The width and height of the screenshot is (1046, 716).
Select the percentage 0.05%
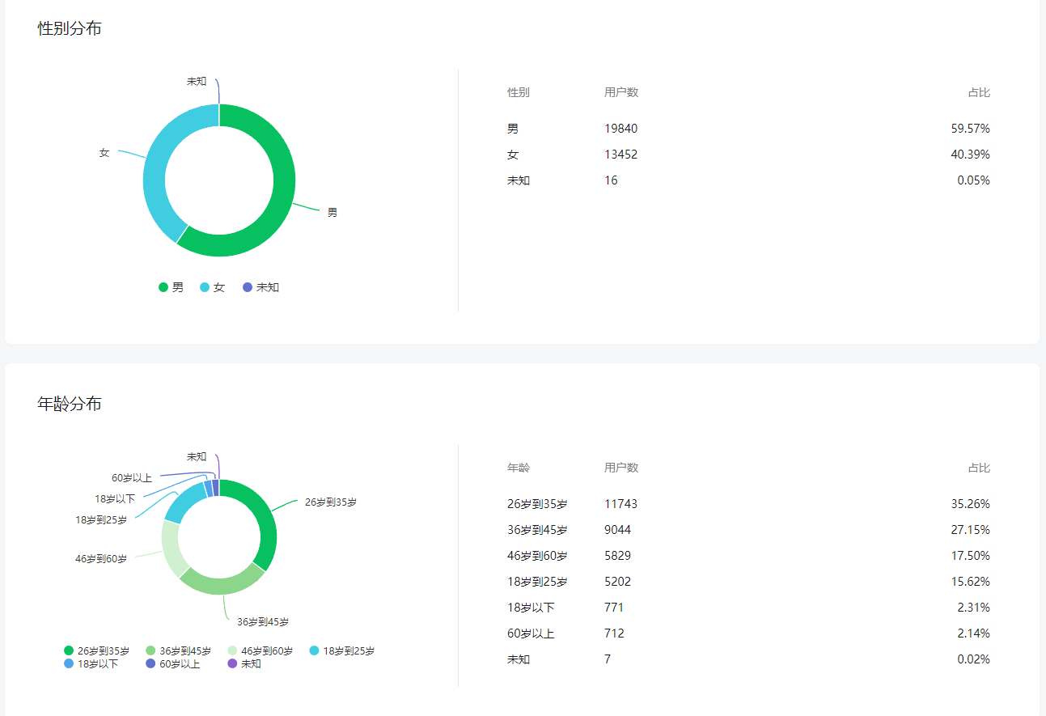pyautogui.click(x=973, y=180)
